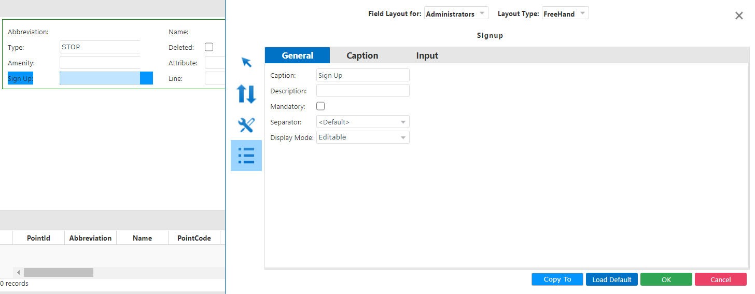Viewport: 755px width, 294px height.
Task: Click the Amenity input field
Action: [x=100, y=62]
